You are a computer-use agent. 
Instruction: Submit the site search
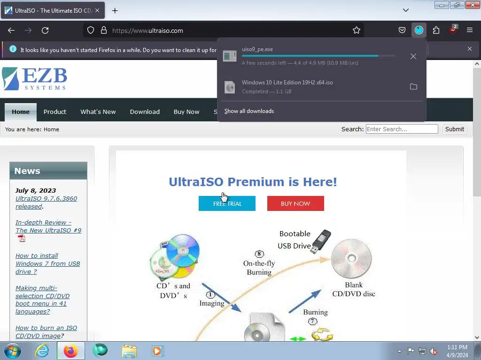point(454,129)
